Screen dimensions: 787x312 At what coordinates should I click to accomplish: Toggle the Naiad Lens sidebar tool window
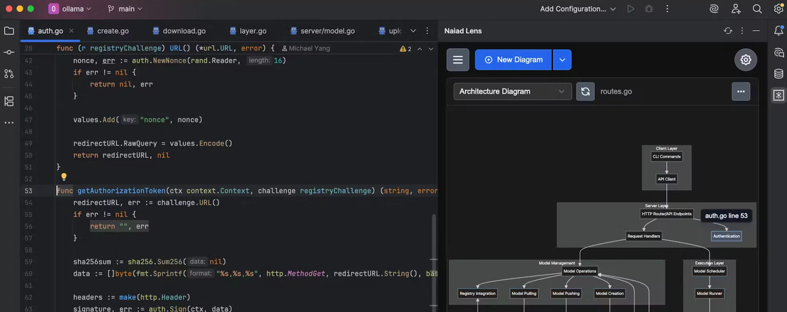click(x=778, y=95)
